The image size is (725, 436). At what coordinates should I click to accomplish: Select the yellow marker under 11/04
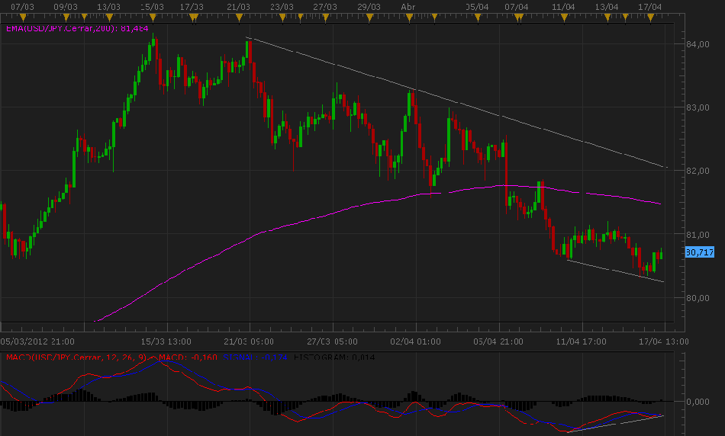tap(563, 15)
